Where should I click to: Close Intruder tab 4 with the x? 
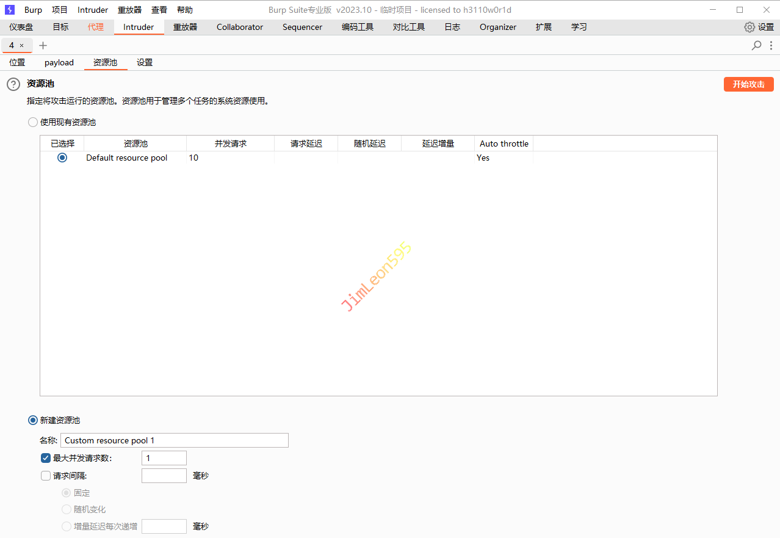click(x=22, y=46)
